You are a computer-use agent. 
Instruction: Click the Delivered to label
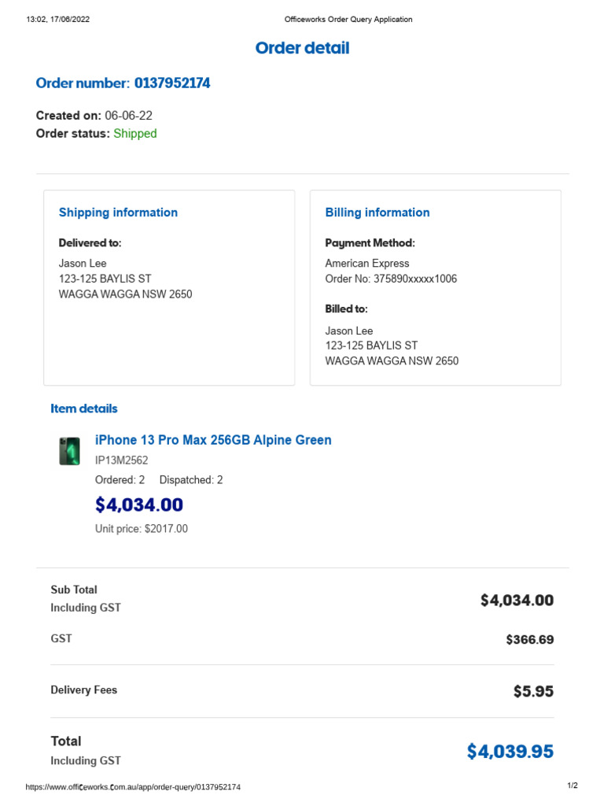tap(90, 242)
